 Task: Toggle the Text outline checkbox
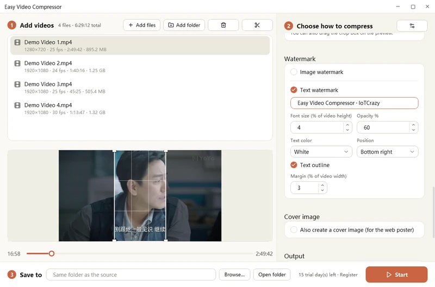pos(294,165)
